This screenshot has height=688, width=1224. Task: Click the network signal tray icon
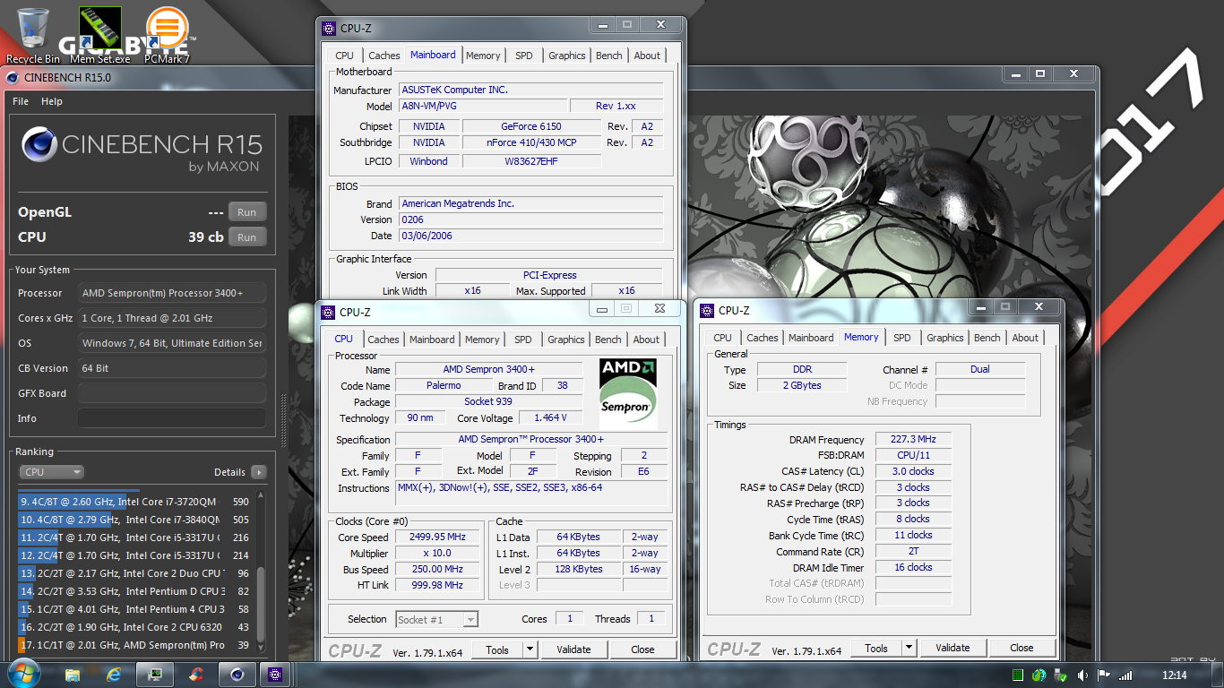point(1126,675)
